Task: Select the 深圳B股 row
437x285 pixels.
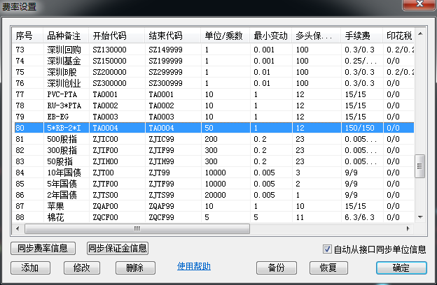Action: click(x=214, y=72)
